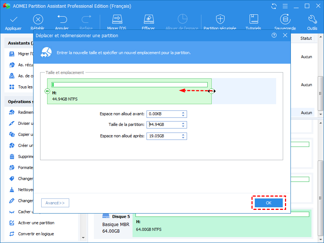
Task: Decrease Espace non alloué après value
Action: tap(183, 137)
